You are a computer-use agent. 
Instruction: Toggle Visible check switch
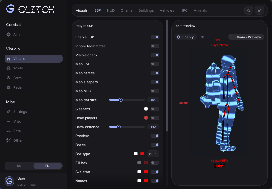pos(155,55)
